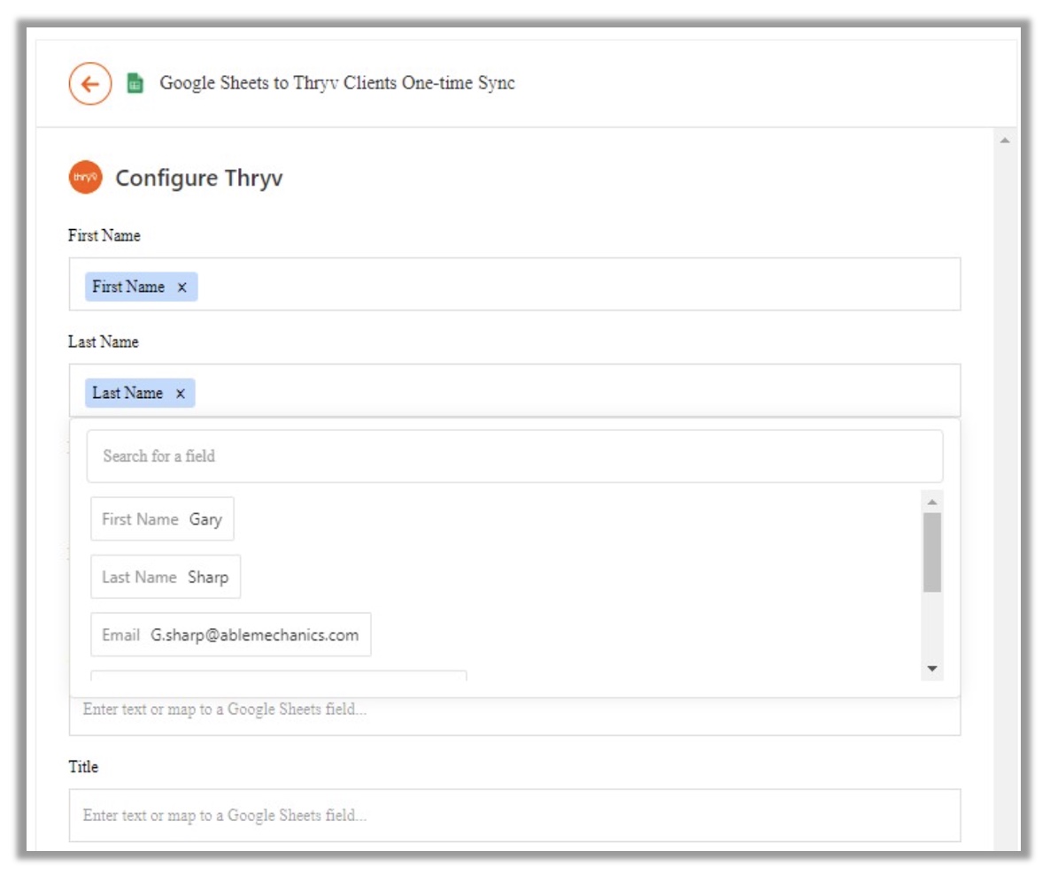Click the Title mapping input field

click(x=514, y=816)
